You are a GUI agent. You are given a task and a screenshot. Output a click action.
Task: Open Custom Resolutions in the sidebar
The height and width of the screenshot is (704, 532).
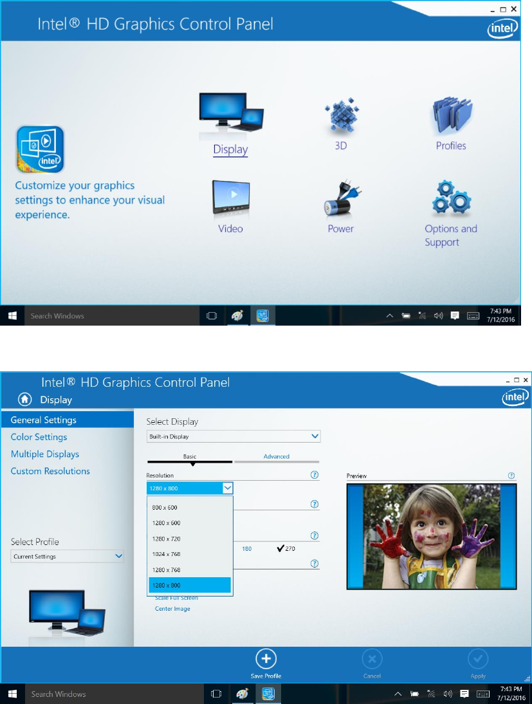coord(50,471)
